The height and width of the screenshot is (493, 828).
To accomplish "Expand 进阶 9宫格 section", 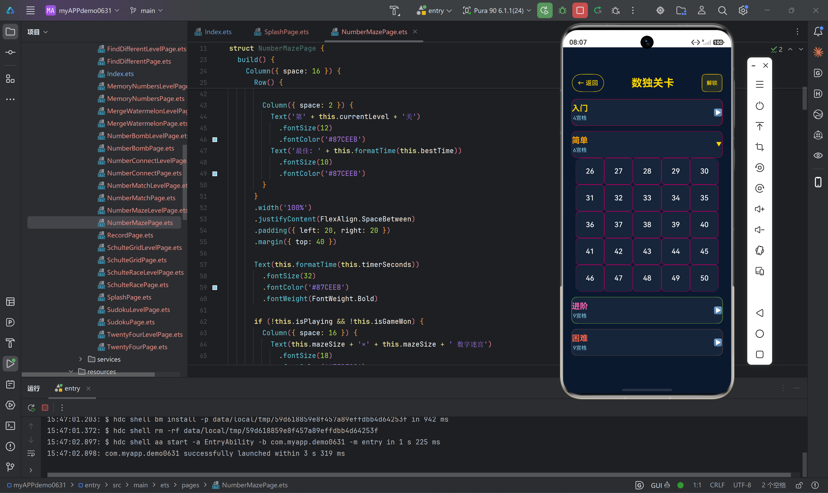I will pos(647,310).
